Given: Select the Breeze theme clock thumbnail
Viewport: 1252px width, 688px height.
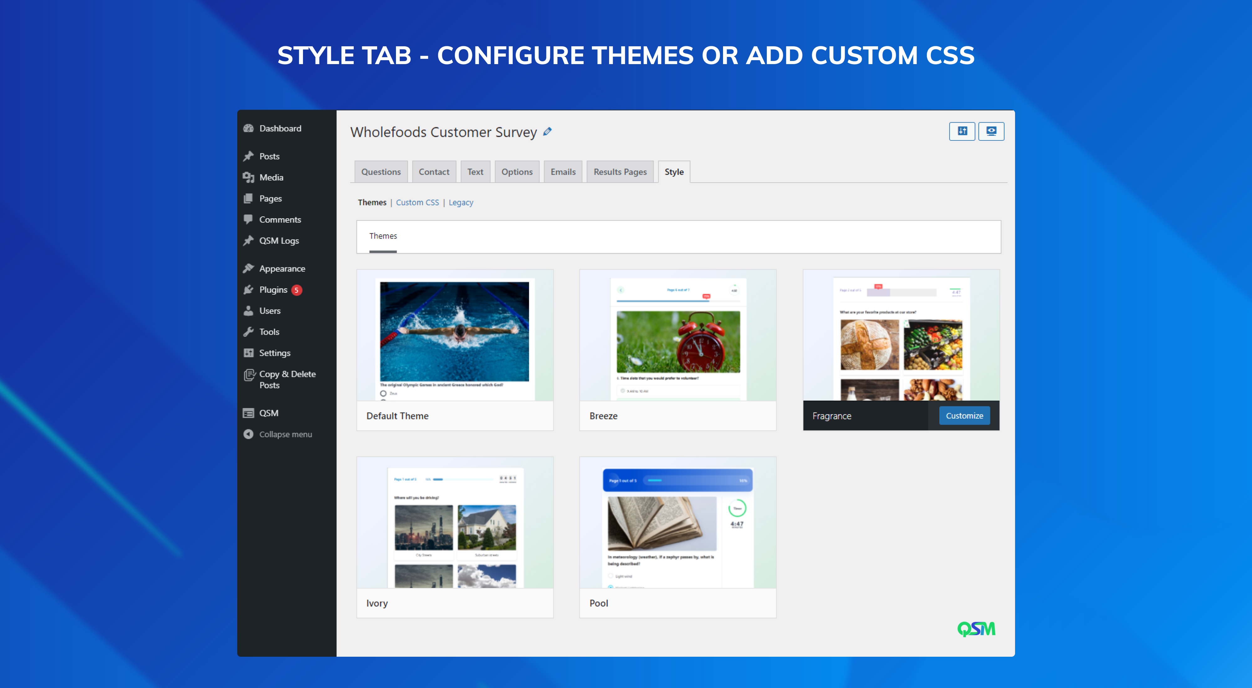Looking at the screenshot, I should pos(678,335).
